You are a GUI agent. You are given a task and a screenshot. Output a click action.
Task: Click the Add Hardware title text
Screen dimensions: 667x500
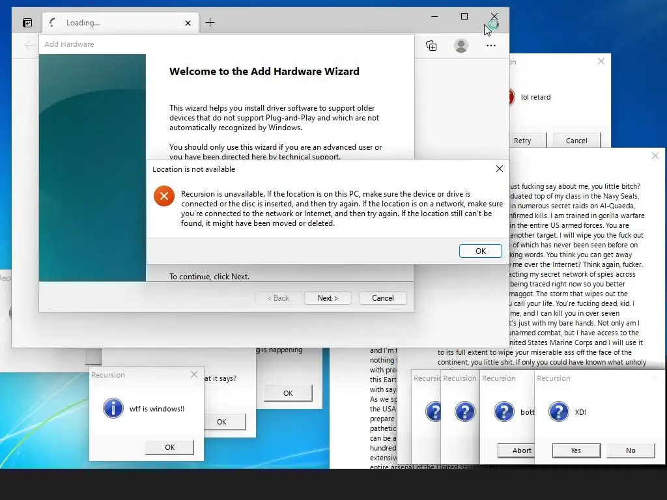69,44
